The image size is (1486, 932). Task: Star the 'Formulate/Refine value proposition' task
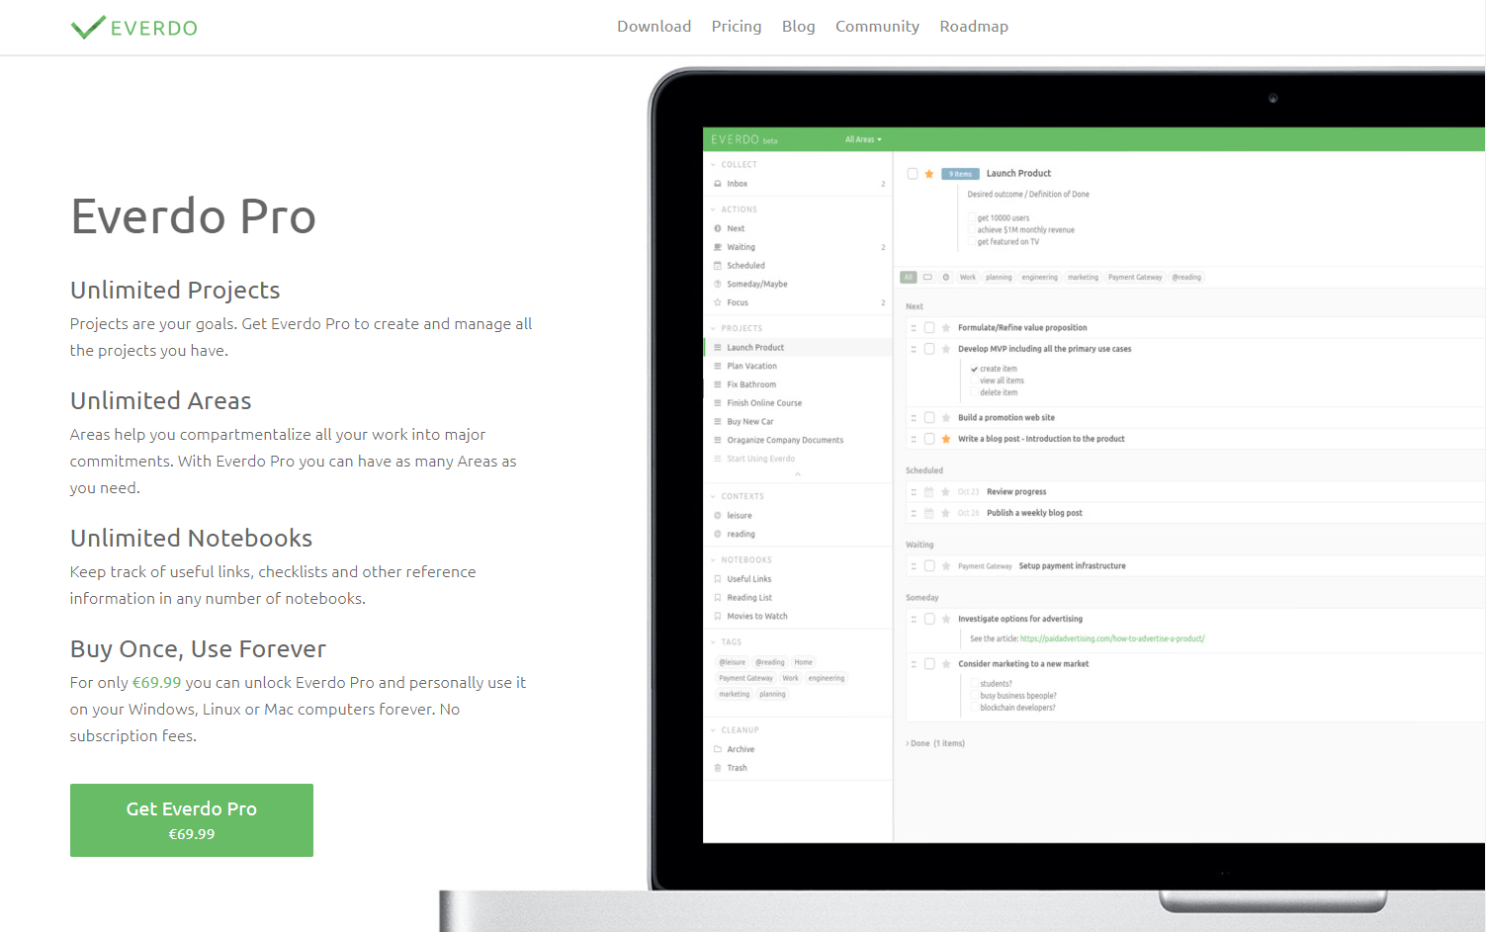click(946, 328)
